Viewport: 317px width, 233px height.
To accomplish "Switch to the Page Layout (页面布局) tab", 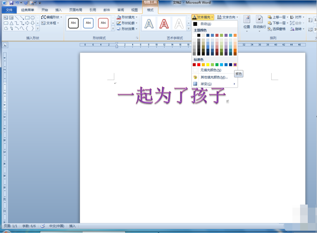I will click(76, 10).
